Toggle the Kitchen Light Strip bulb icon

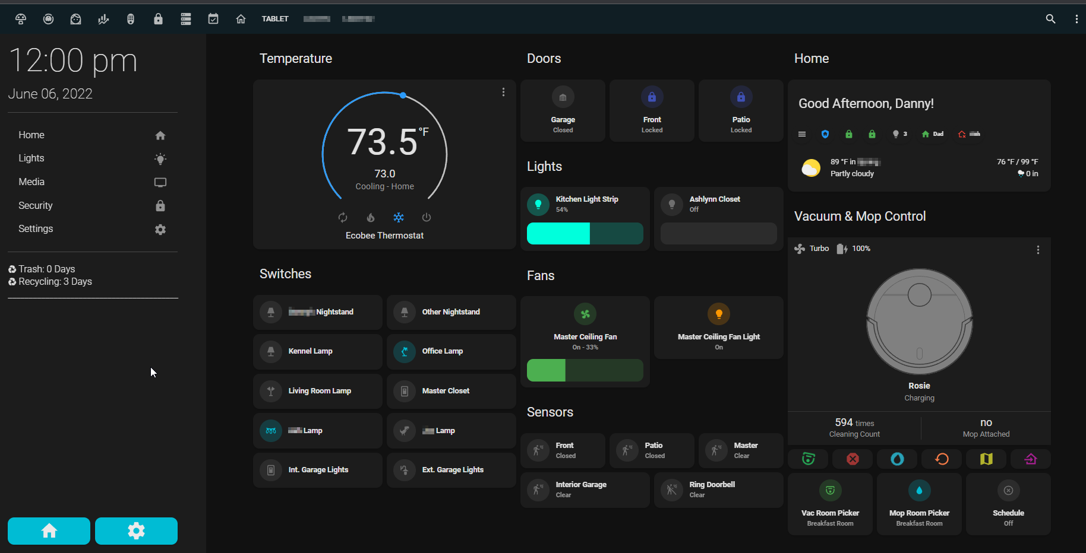538,204
